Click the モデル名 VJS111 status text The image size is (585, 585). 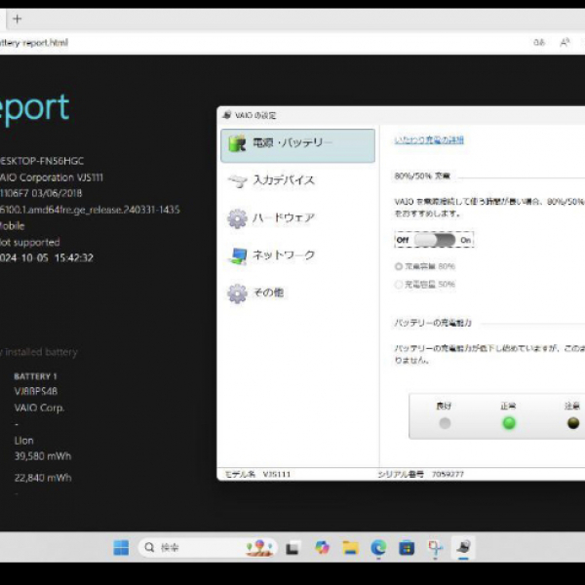click(x=257, y=474)
